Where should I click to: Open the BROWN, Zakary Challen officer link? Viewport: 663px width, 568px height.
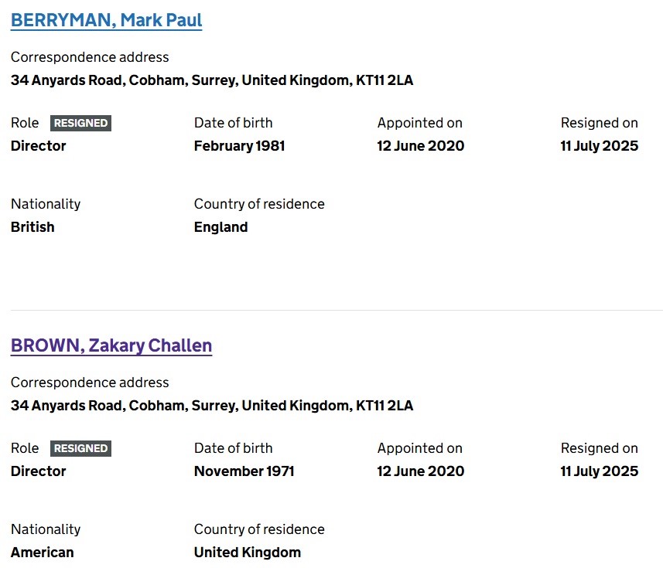(111, 345)
